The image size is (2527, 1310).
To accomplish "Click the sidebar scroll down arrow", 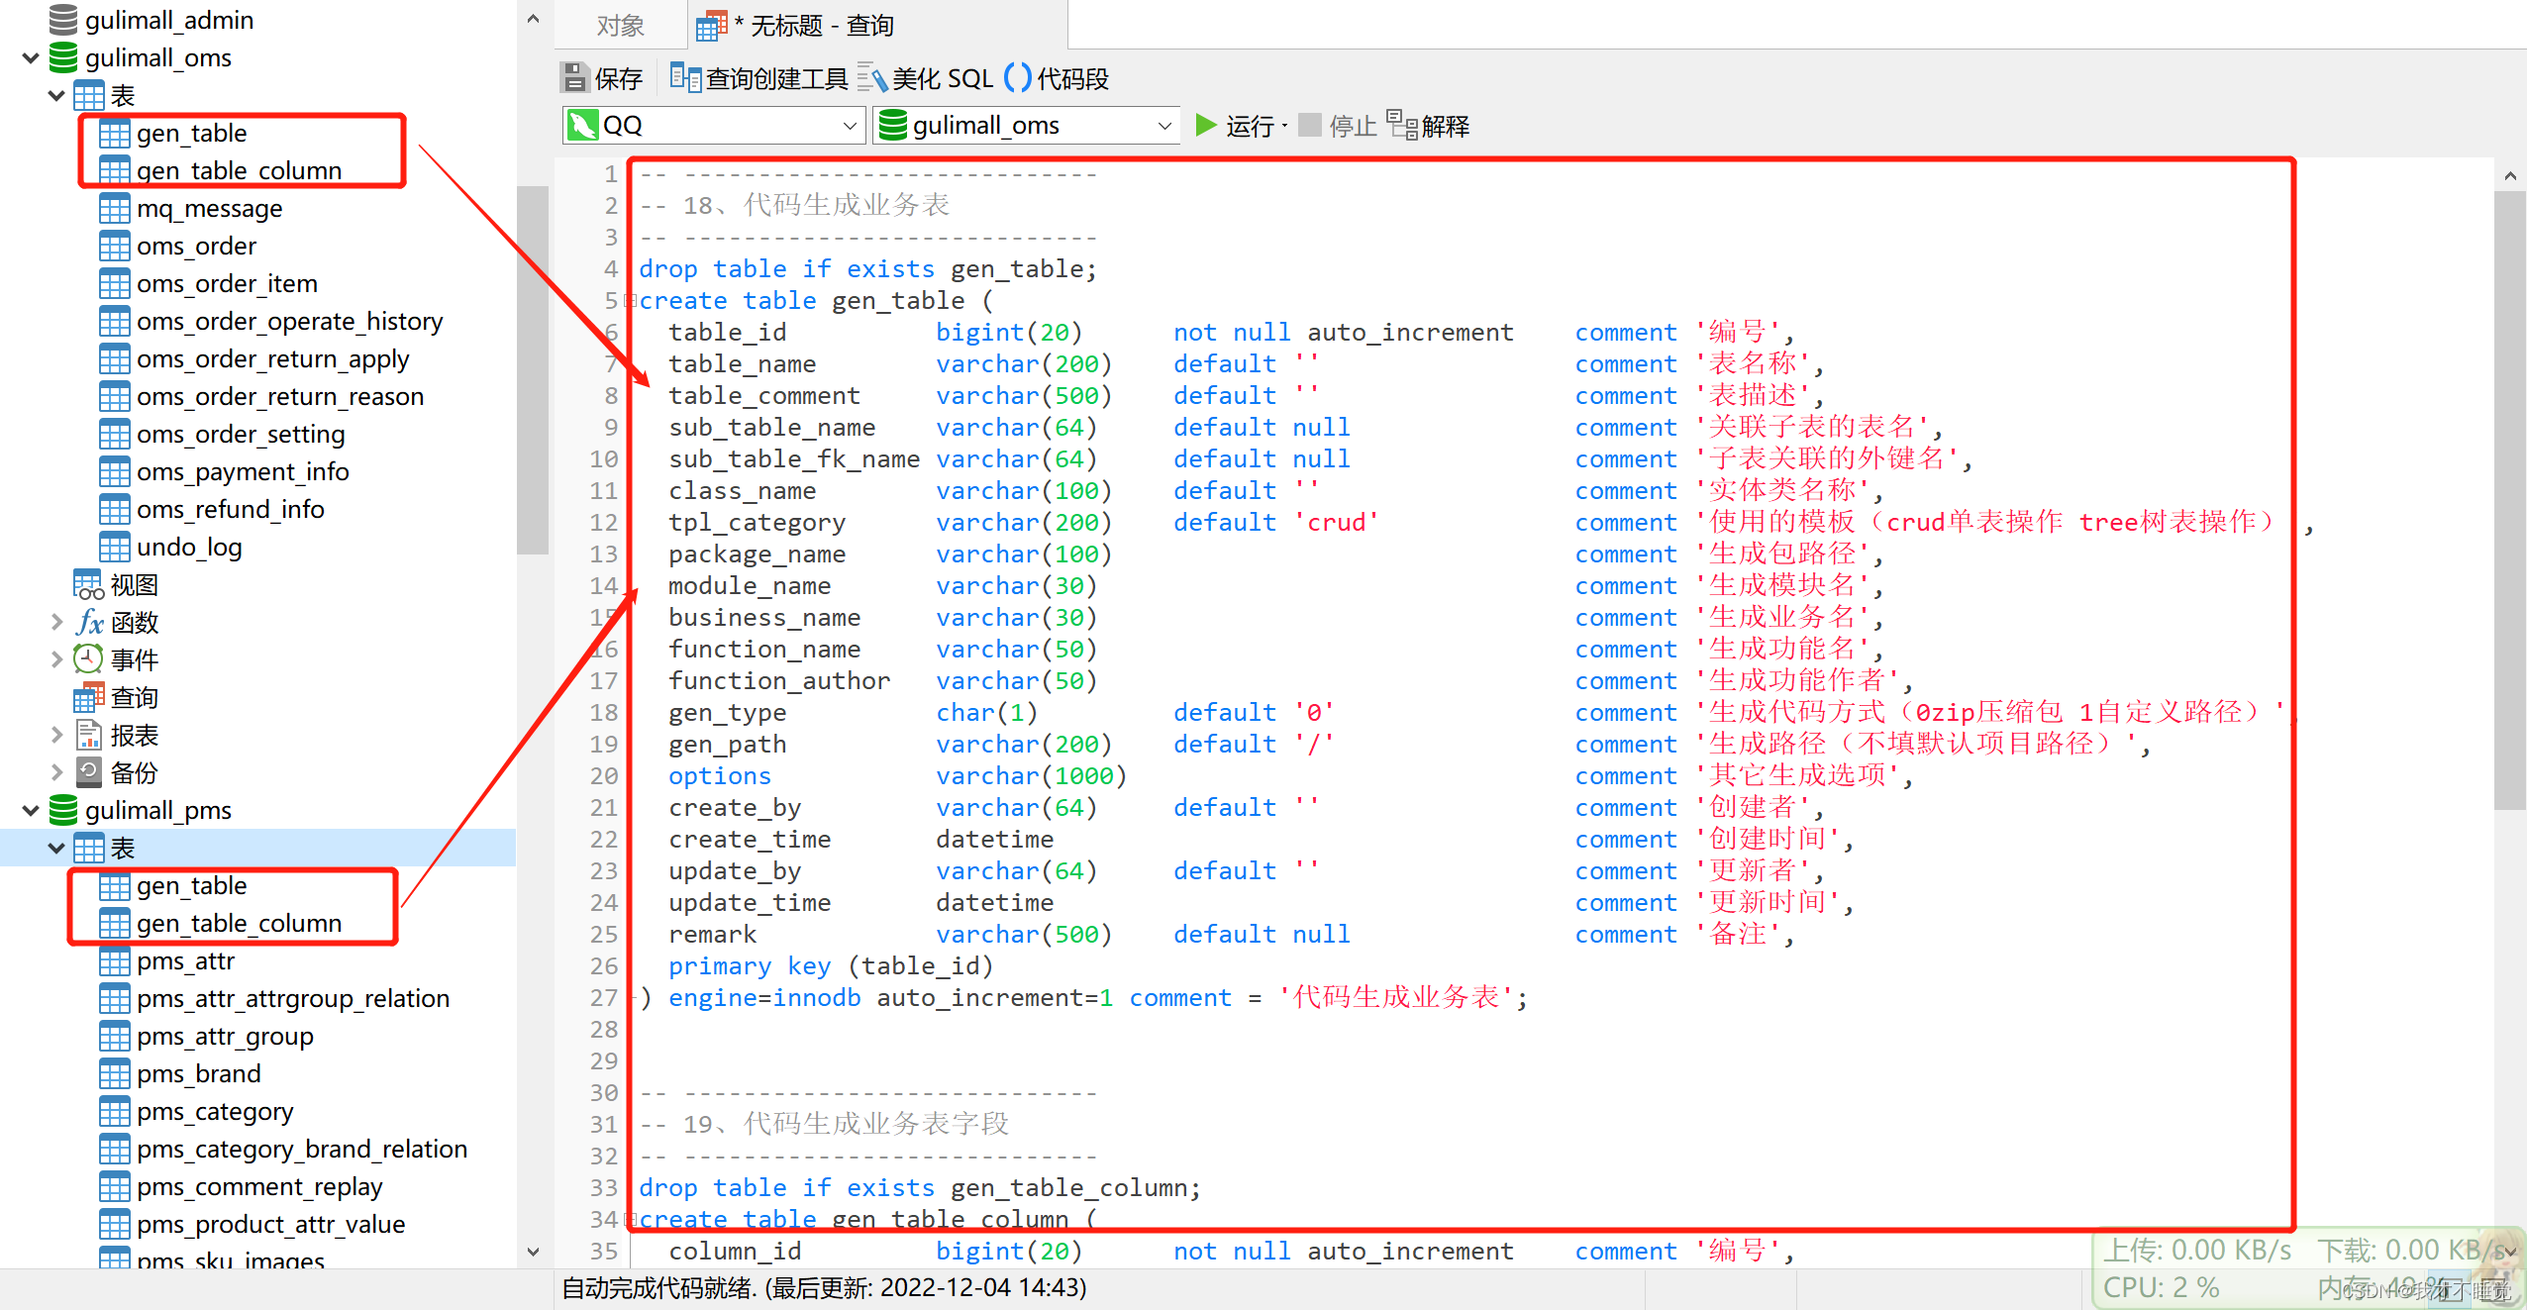I will 533,1252.
